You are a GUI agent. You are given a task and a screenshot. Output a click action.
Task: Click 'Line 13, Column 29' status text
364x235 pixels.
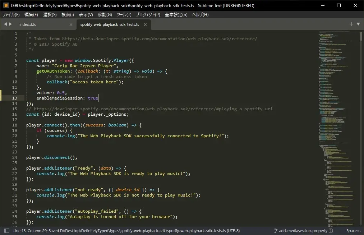[30, 231]
